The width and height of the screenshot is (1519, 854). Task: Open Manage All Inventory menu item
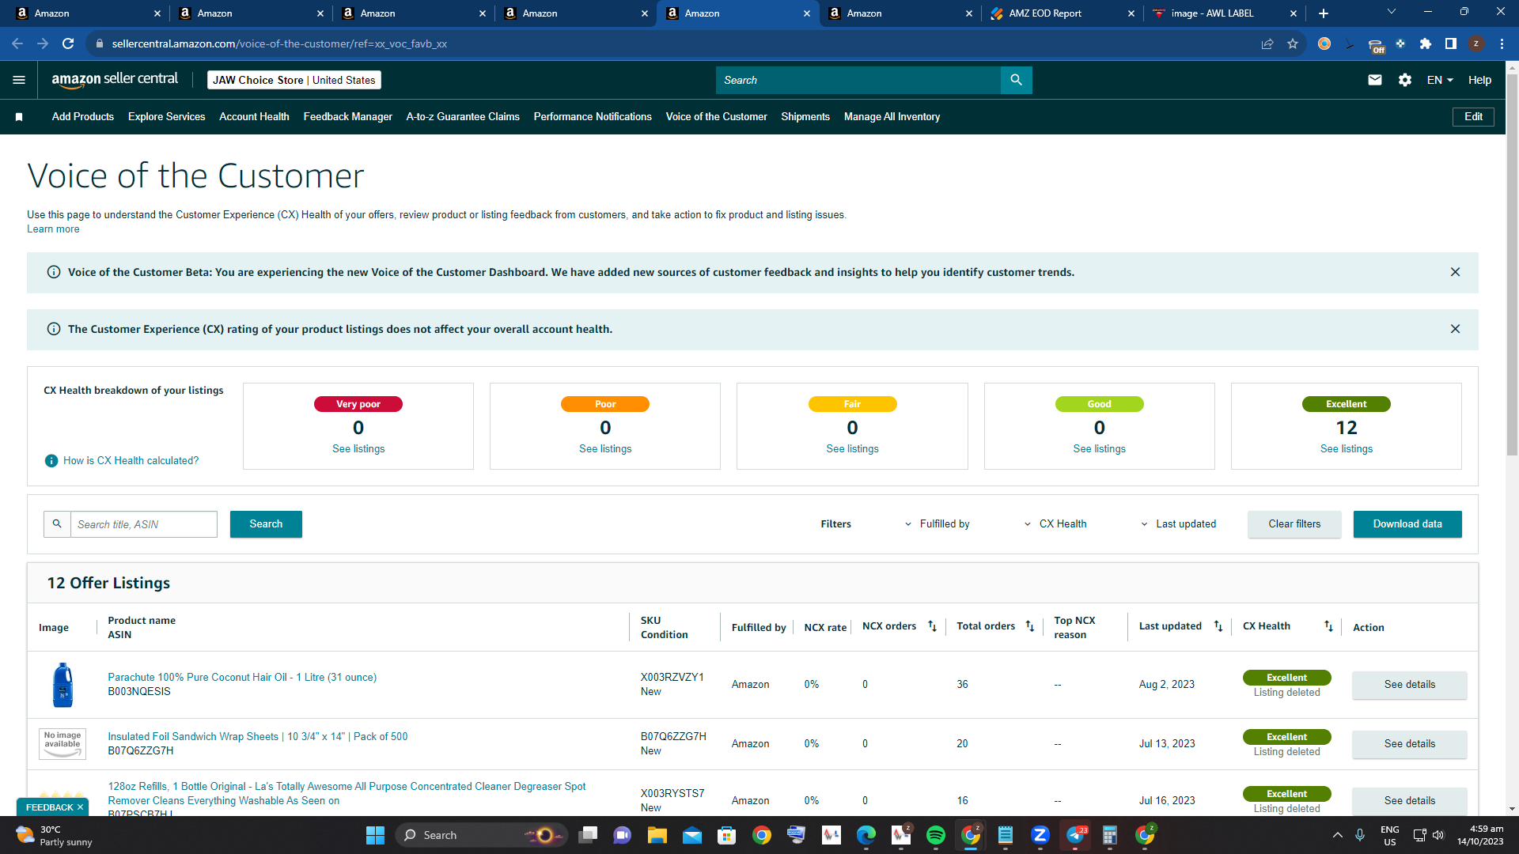point(892,117)
